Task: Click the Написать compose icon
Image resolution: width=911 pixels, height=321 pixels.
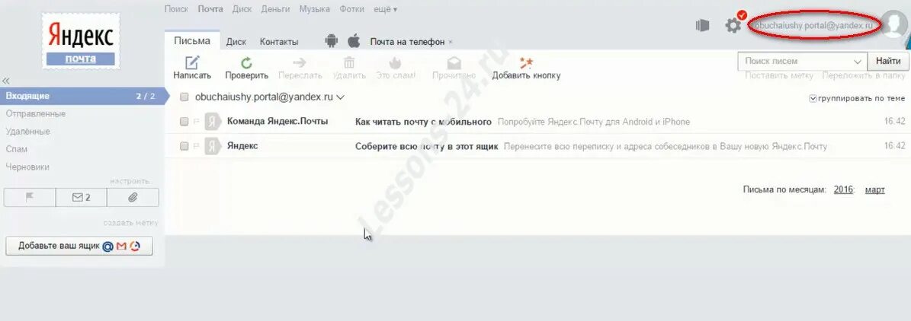Action: coord(191,62)
